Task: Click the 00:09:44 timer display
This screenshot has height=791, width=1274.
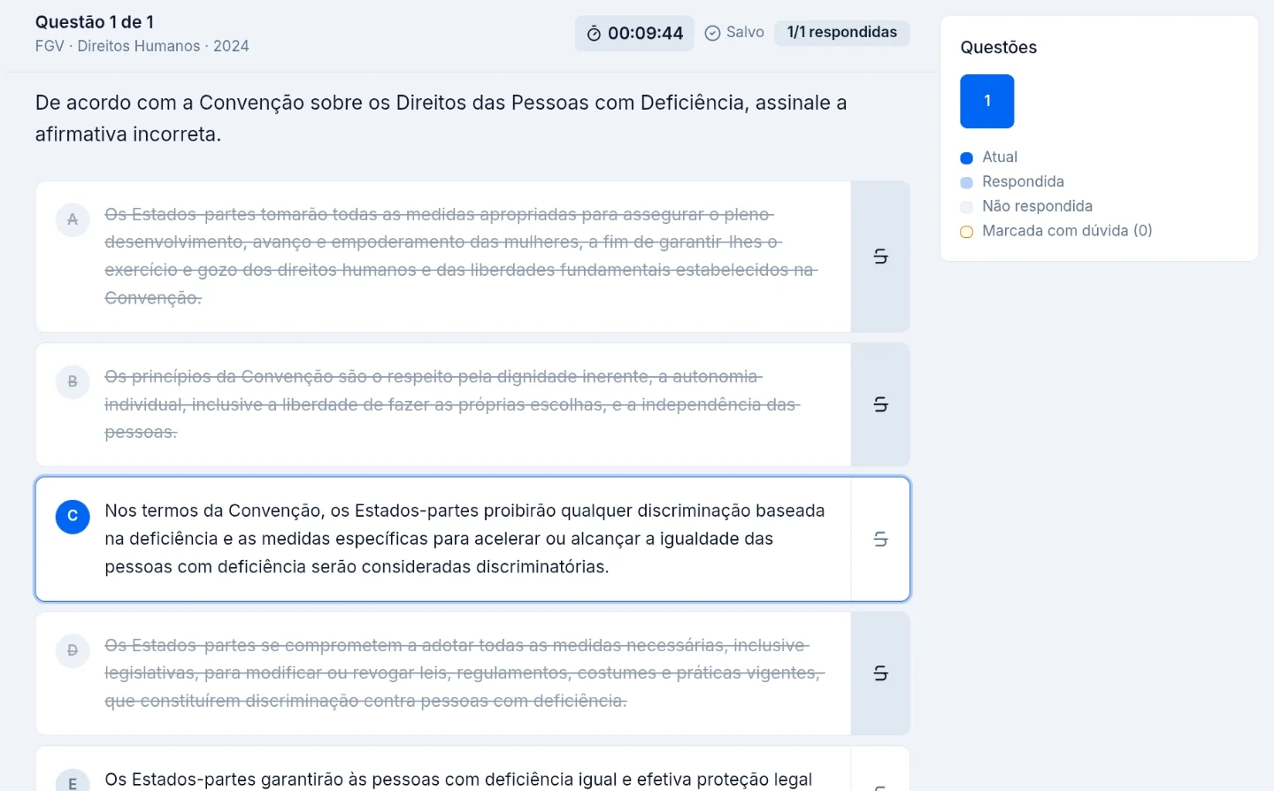Action: coord(634,34)
